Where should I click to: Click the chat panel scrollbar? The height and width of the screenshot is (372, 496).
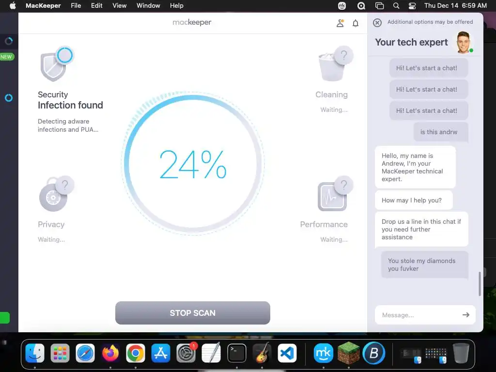(x=480, y=283)
